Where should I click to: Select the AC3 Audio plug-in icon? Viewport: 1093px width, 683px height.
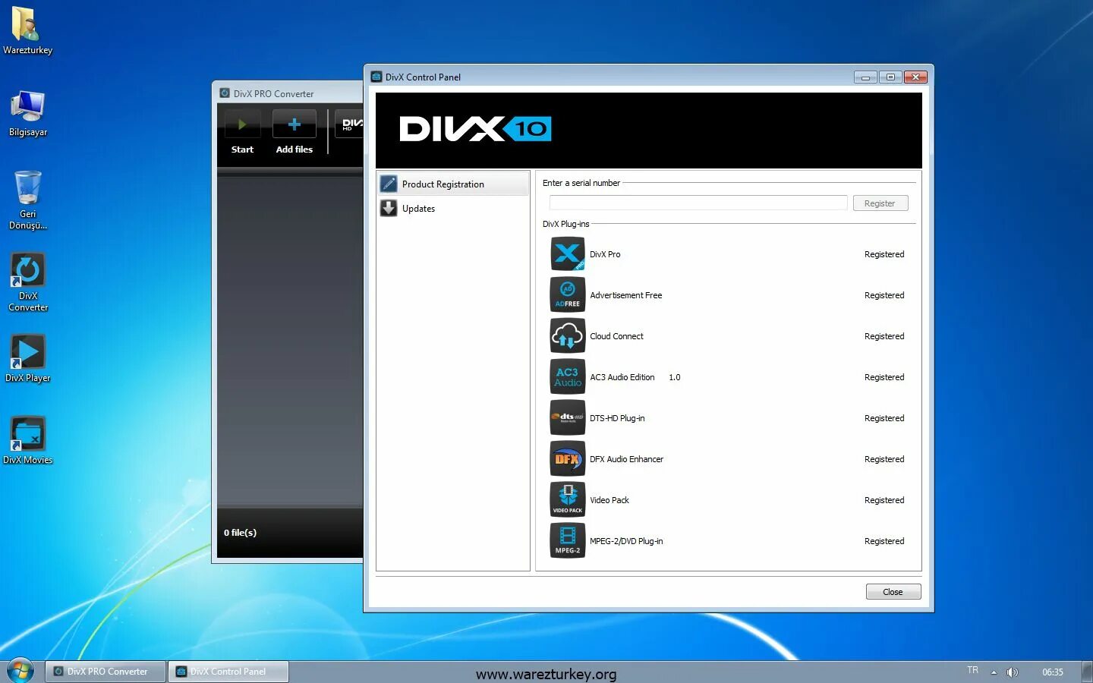click(x=568, y=377)
